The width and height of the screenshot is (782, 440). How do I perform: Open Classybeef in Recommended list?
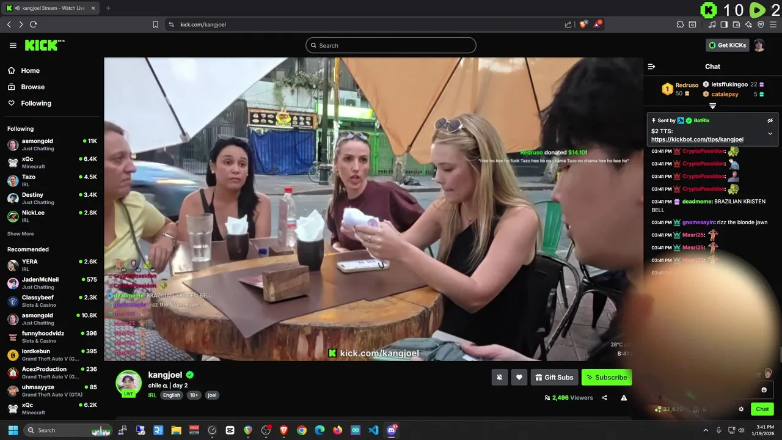(52, 301)
